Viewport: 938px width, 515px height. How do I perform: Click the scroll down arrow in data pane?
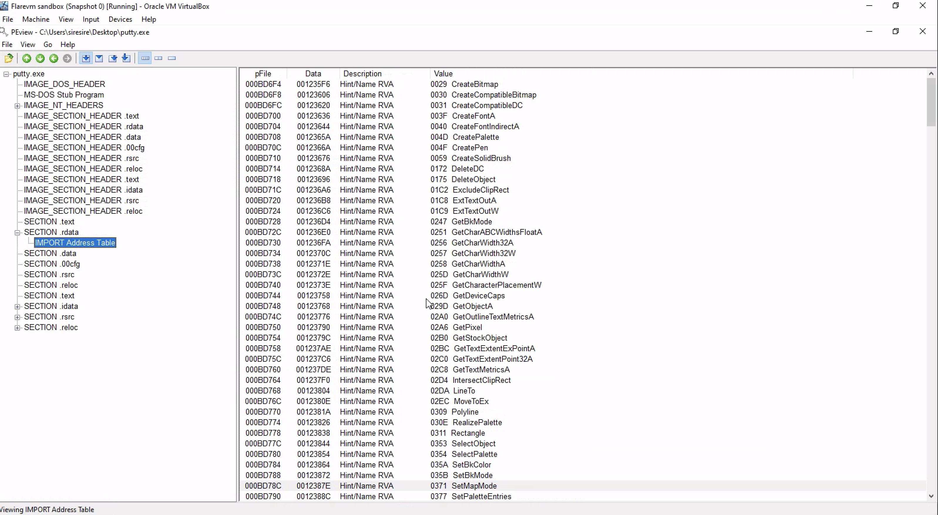coord(931,496)
